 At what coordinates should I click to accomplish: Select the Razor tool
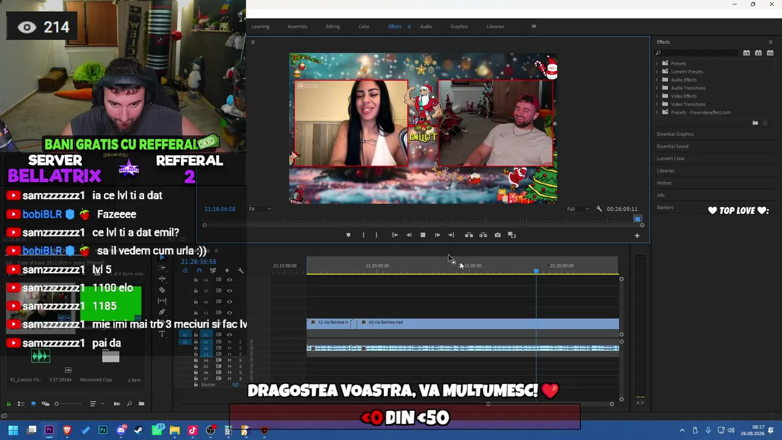[162, 290]
